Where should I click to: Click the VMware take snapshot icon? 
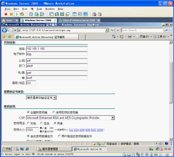pos(31,14)
